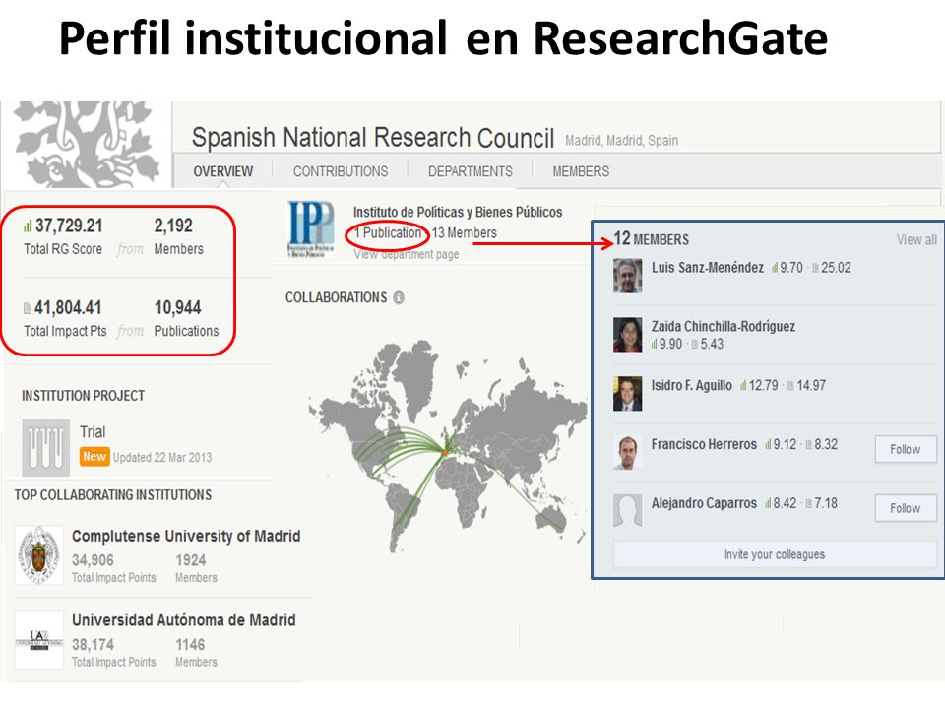945x709 pixels.
Task: Click Francisco Herreros photo
Action: tap(627, 452)
